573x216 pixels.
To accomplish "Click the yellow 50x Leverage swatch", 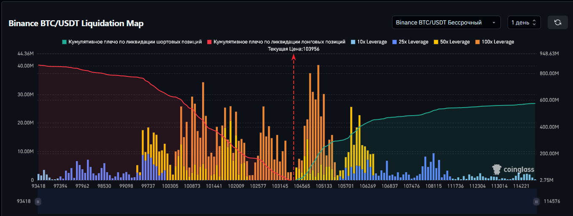I will click(436, 42).
